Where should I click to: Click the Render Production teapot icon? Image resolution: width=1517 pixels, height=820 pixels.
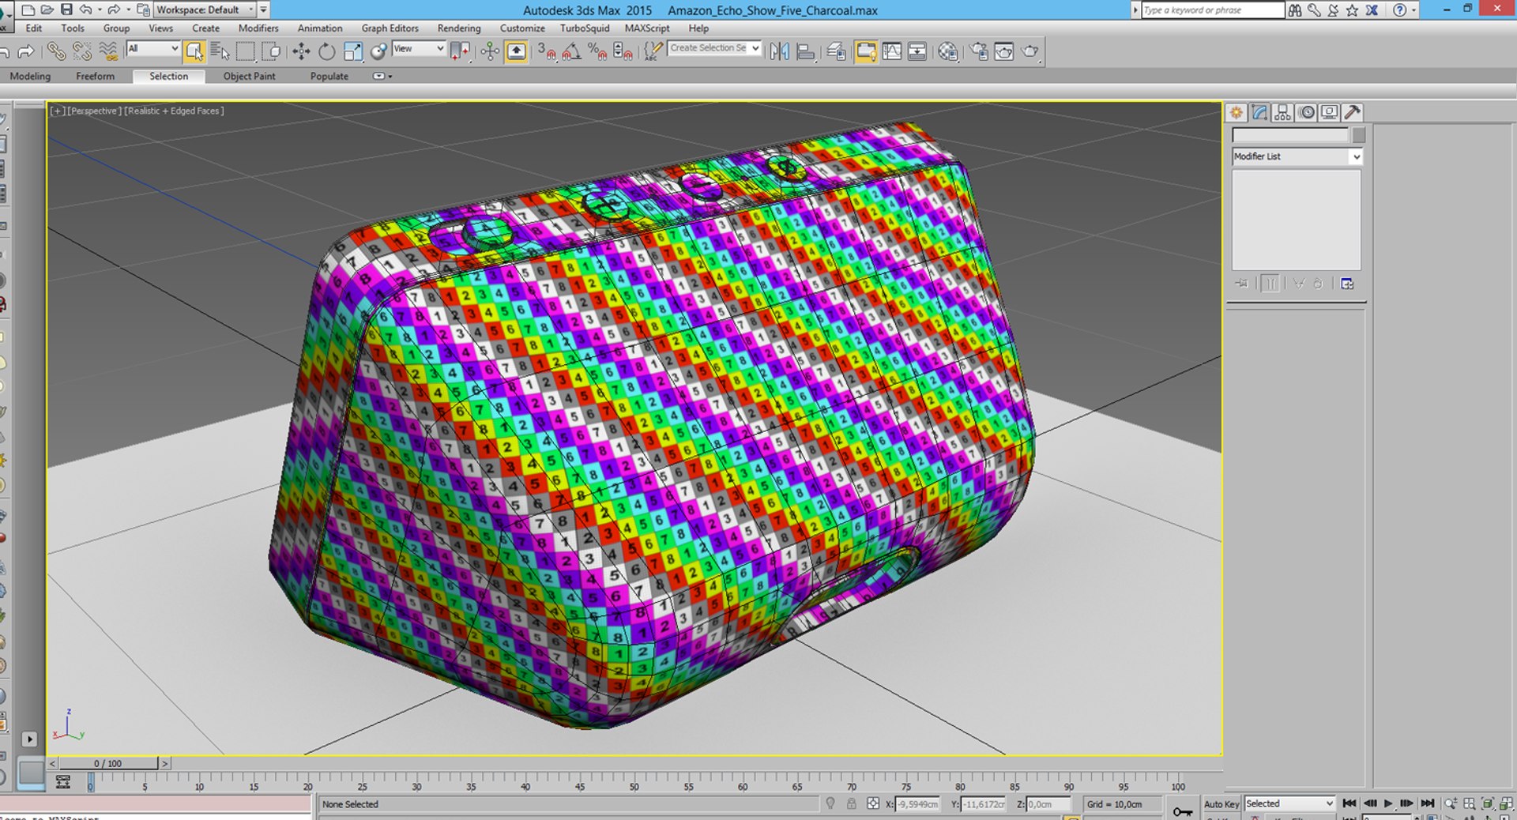(1030, 51)
